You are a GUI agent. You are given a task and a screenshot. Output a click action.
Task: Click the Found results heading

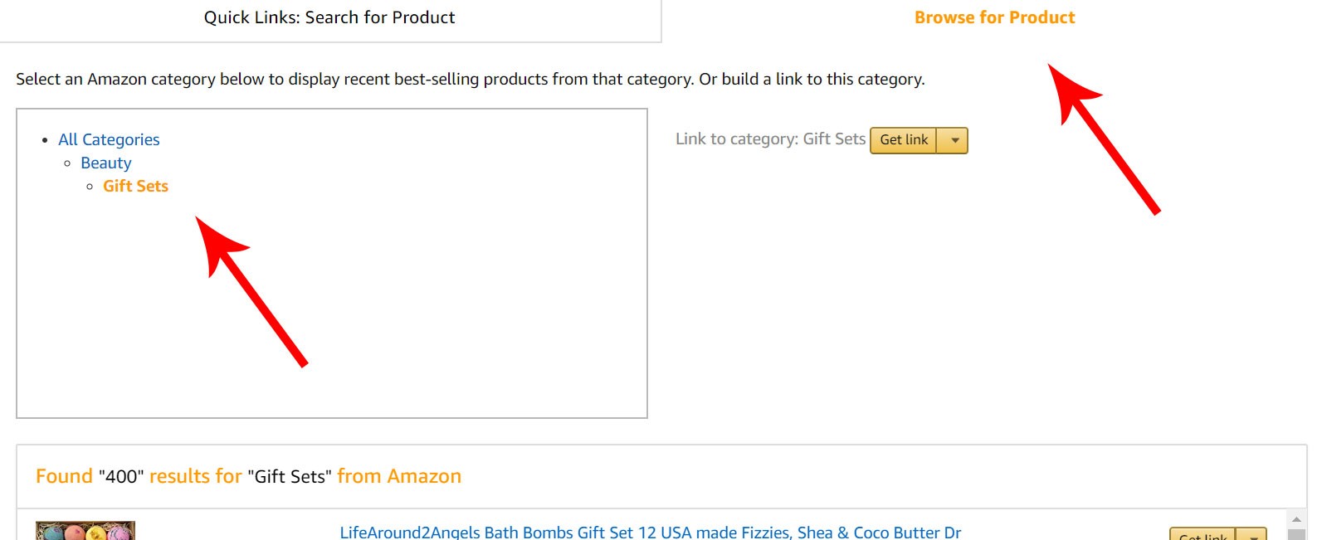point(64,476)
